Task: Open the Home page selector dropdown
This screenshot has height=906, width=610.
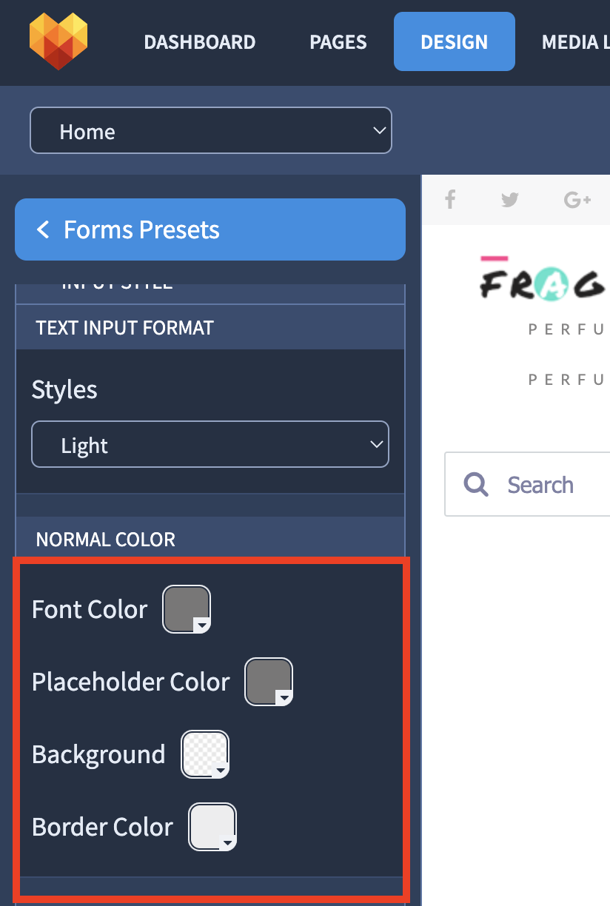Action: click(211, 131)
